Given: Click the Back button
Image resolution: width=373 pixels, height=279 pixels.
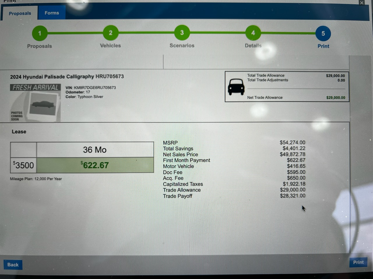Looking at the screenshot, I should [x=13, y=264].
